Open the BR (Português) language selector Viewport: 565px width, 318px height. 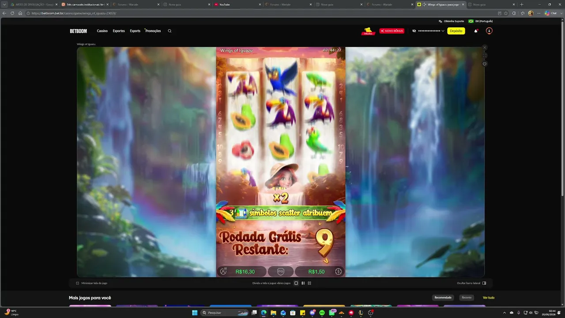[x=481, y=21]
